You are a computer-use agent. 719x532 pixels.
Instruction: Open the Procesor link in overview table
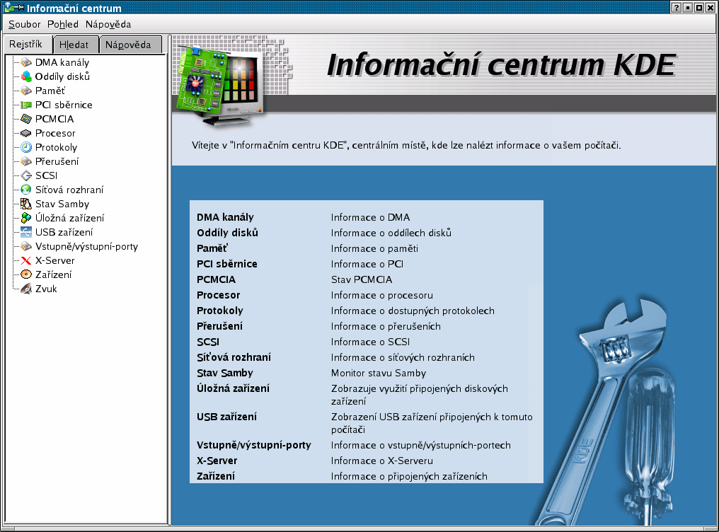(x=218, y=295)
